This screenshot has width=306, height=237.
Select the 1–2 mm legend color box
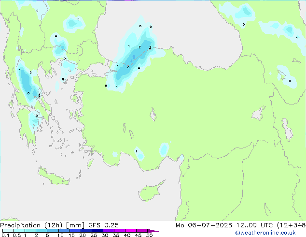30,231
